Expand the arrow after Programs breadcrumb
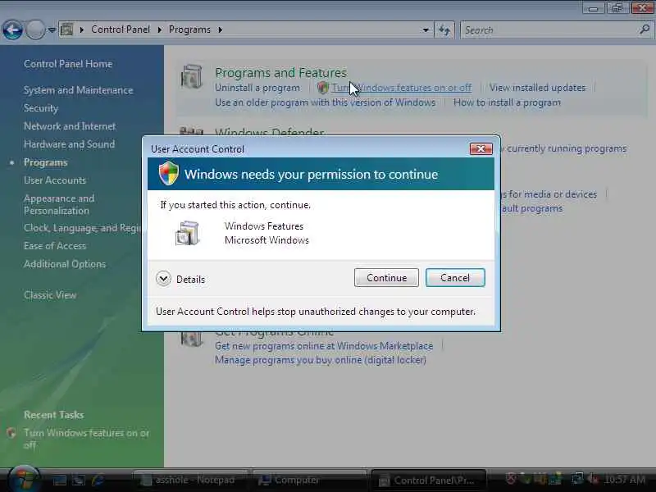Screen dimensions: 656x492 (220, 30)
